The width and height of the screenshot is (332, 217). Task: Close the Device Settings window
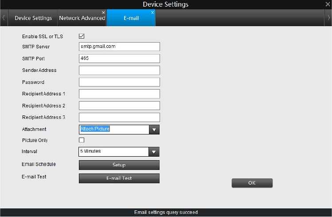pos(328,4)
